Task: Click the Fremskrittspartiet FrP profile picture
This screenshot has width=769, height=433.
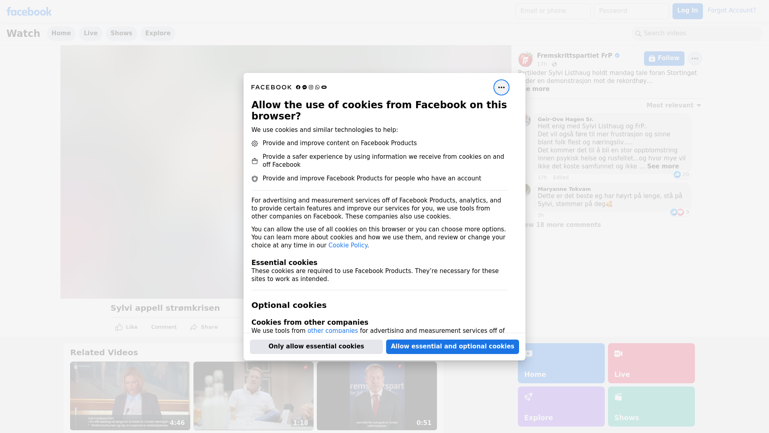Action: tap(525, 59)
